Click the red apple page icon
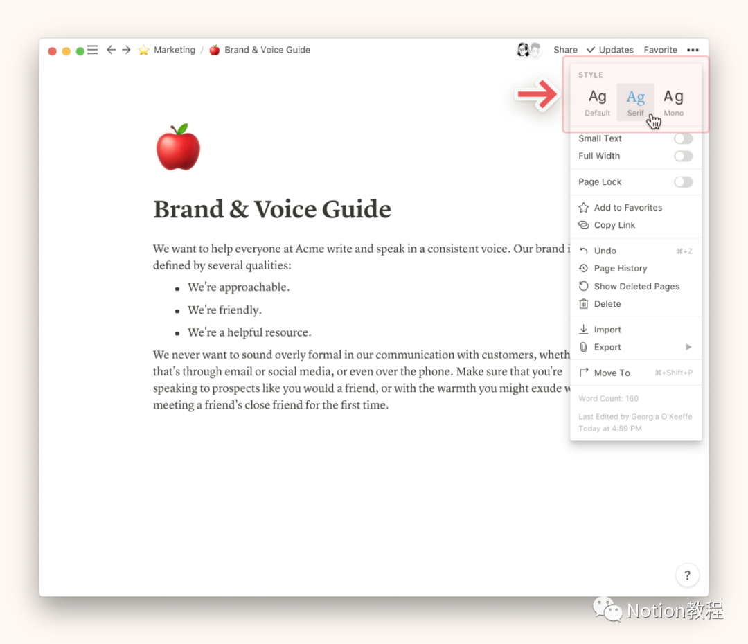This screenshot has height=644, width=748. [178, 147]
